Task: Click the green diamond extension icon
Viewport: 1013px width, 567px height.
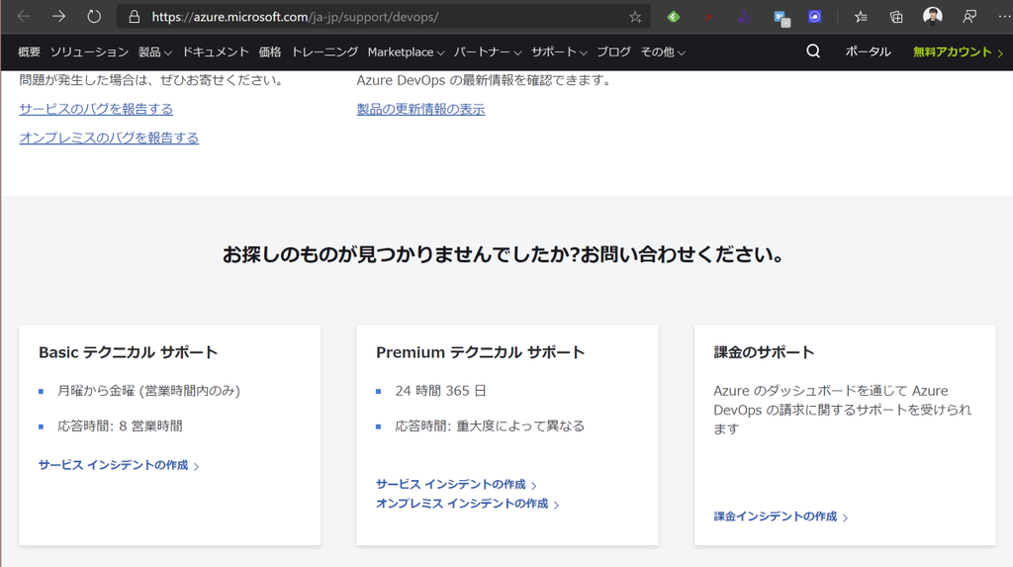Action: [674, 17]
